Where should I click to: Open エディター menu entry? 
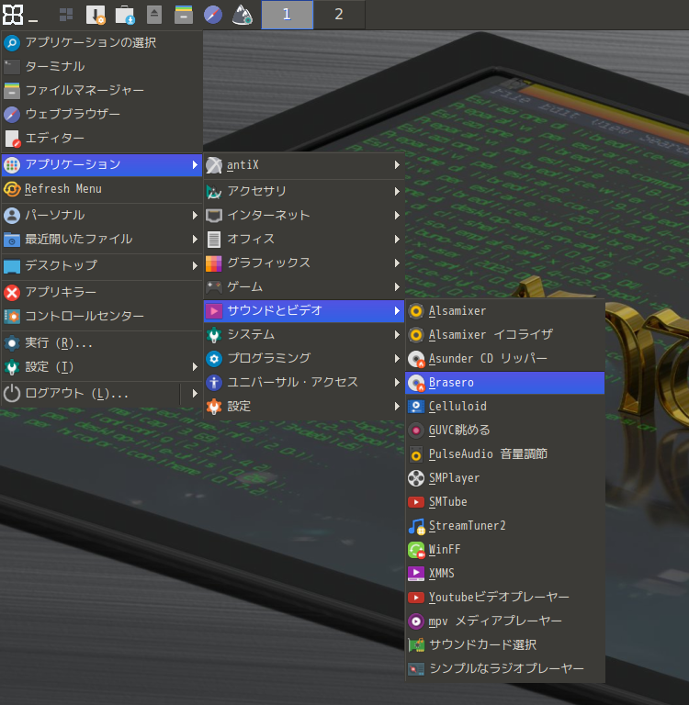point(102,138)
